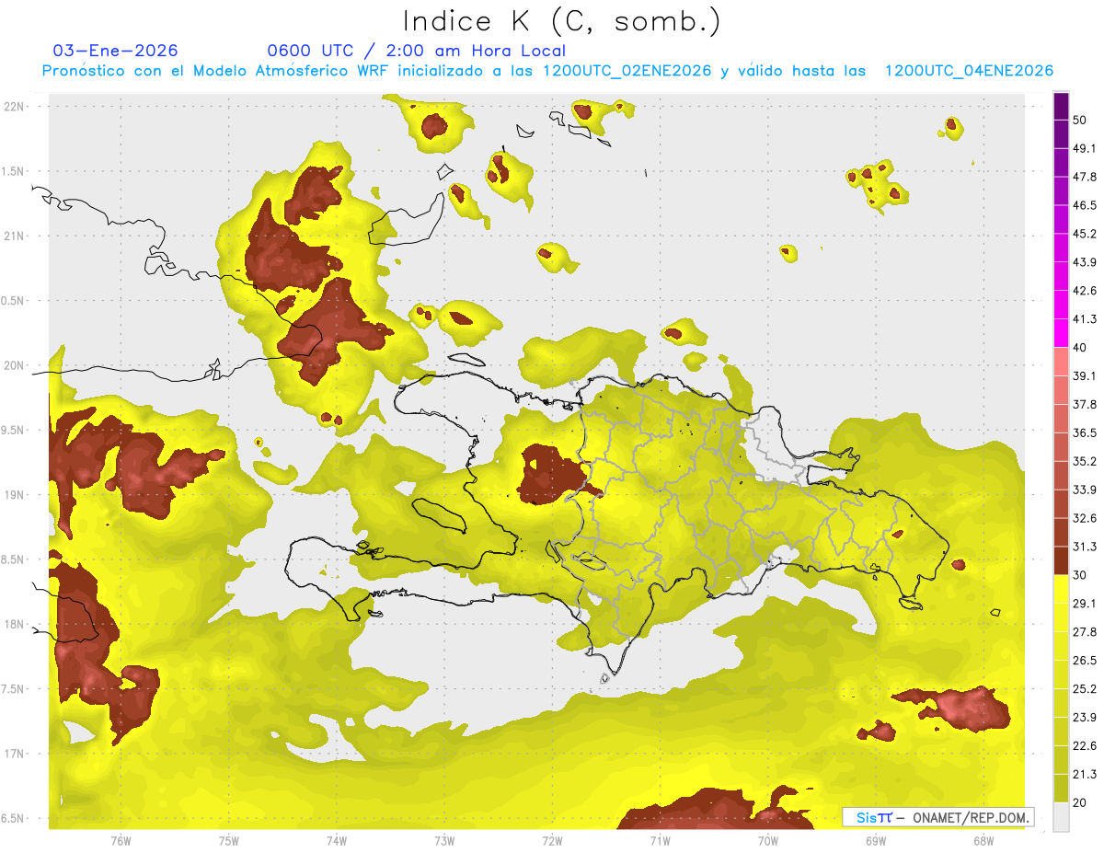Click the color bar value "46.5"

(1085, 206)
